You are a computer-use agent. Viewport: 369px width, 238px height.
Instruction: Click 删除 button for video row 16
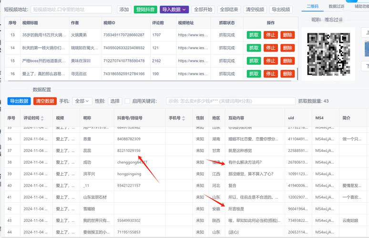coord(287,74)
